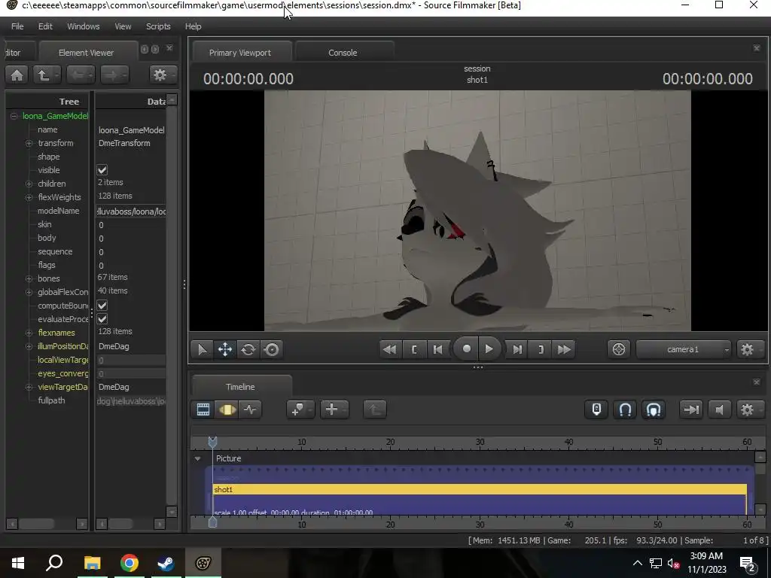Screen dimensions: 771x578
Task: Expand the children tree node
Action: 29,184
